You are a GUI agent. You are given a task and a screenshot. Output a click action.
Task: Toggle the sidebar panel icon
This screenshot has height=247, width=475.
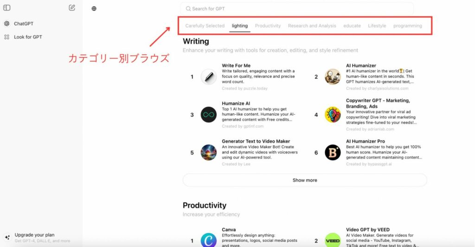[x=6, y=7]
